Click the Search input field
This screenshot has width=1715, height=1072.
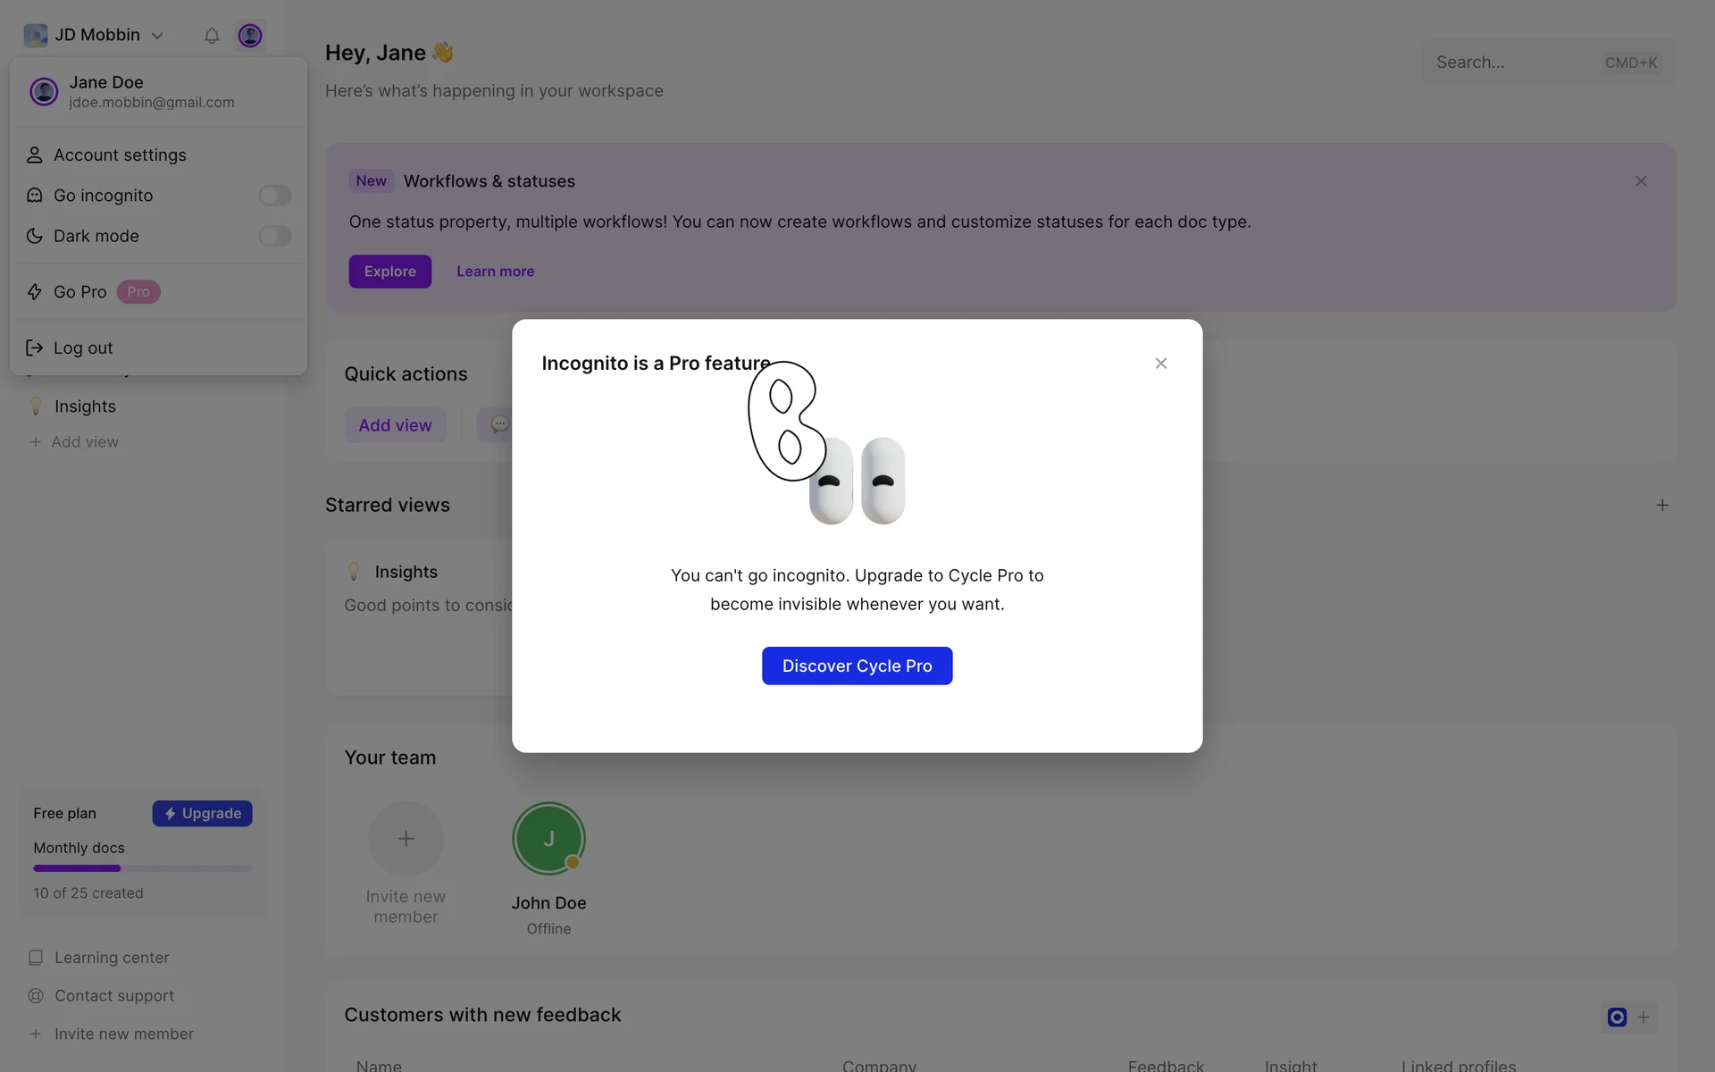1510,63
